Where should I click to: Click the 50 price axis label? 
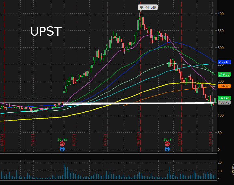(220, 133)
